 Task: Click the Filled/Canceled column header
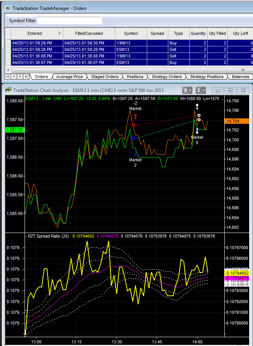[x=89, y=33]
